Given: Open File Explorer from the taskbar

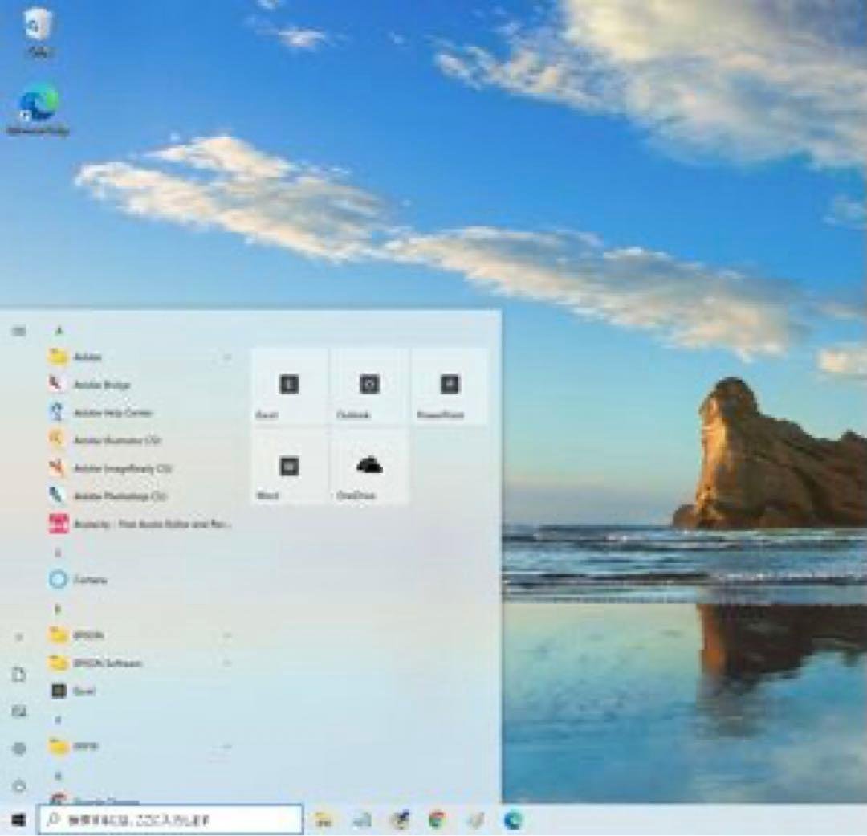Looking at the screenshot, I should coord(324,820).
